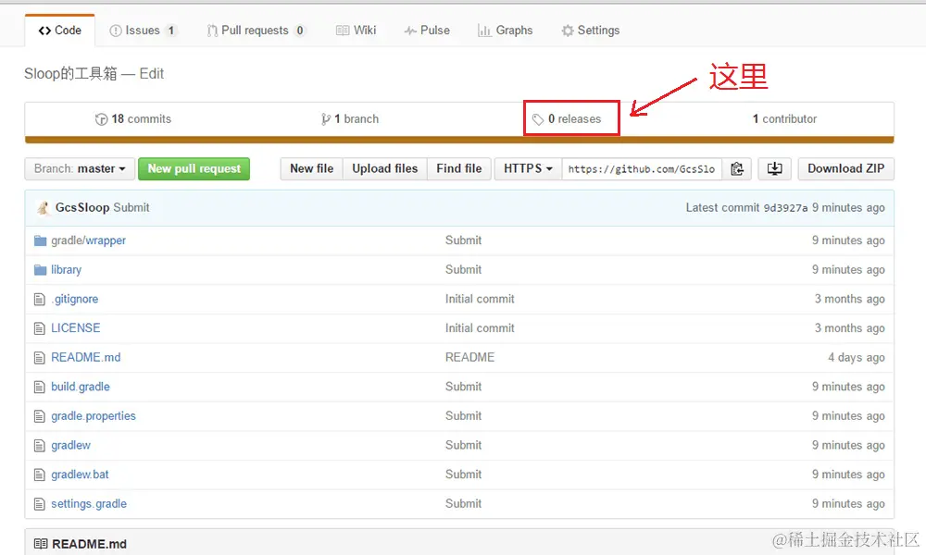Open the Initial commit message for LICENSE
The image size is (926, 555).
click(480, 328)
